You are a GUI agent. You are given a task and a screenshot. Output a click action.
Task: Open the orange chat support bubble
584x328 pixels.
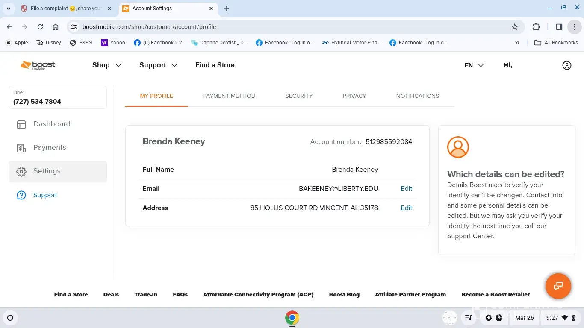tap(558, 286)
